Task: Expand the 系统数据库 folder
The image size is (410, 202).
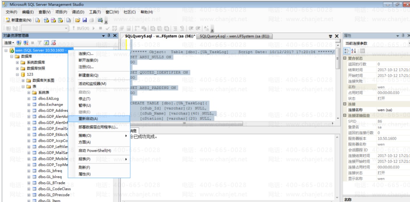Action: 17,62
